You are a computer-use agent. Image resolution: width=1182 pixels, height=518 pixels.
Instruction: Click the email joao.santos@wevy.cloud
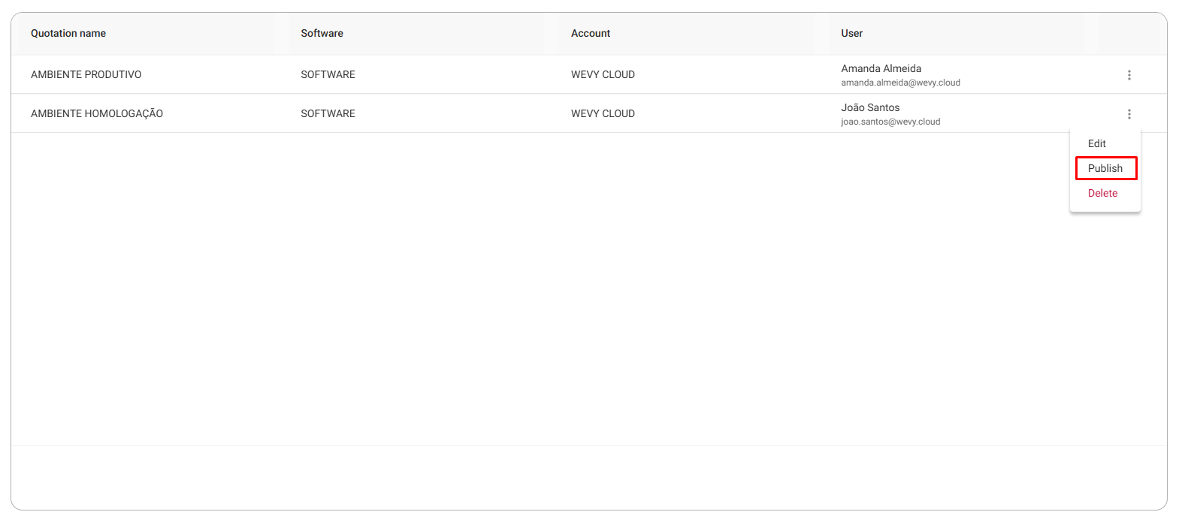pos(890,122)
